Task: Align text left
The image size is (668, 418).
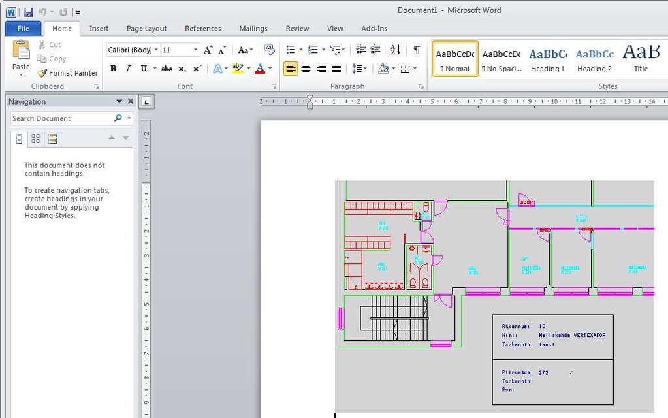Action: [x=291, y=68]
